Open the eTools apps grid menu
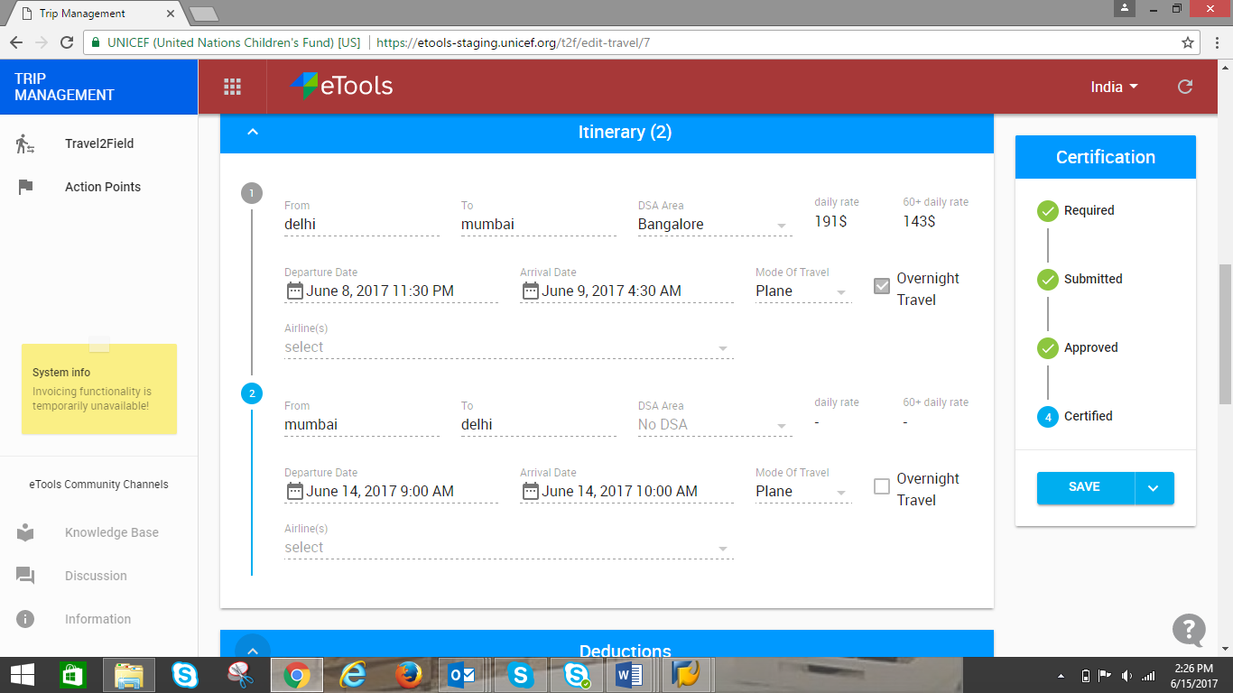This screenshot has height=693, width=1233. (232, 87)
